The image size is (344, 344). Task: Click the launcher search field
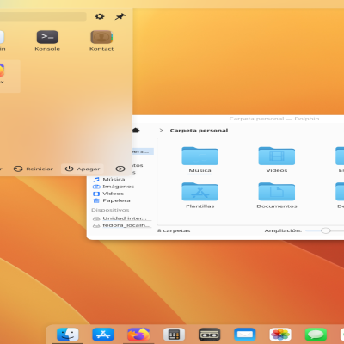pos(43,16)
